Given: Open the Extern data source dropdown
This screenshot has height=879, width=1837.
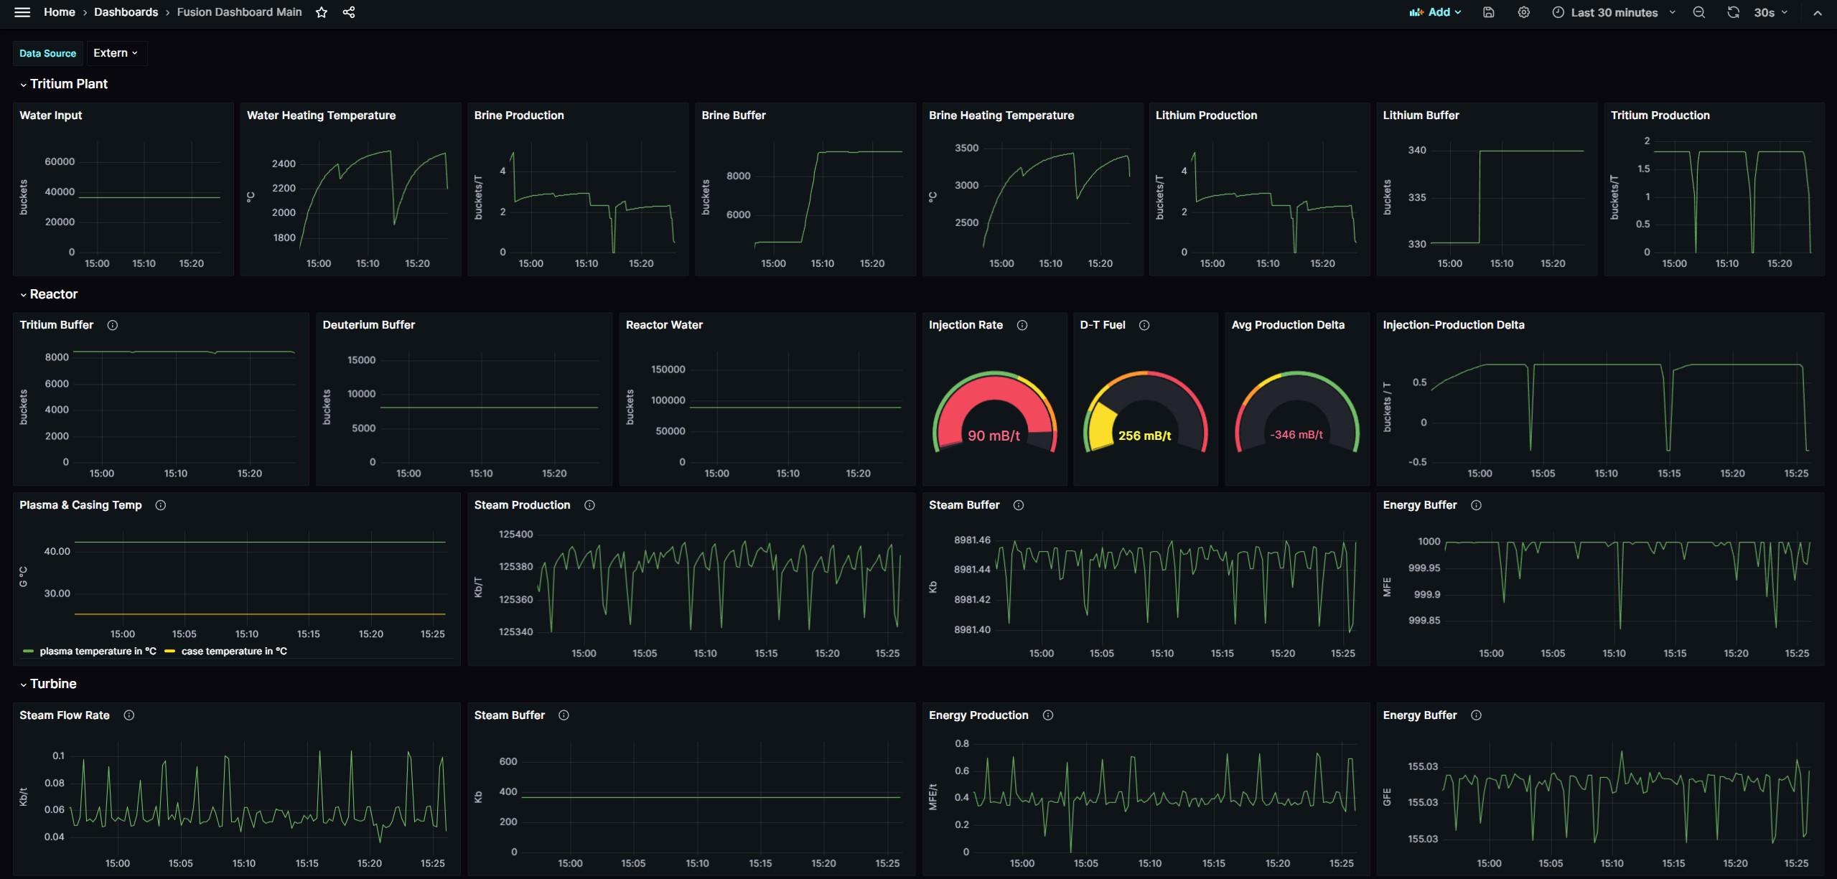Looking at the screenshot, I should 116,53.
